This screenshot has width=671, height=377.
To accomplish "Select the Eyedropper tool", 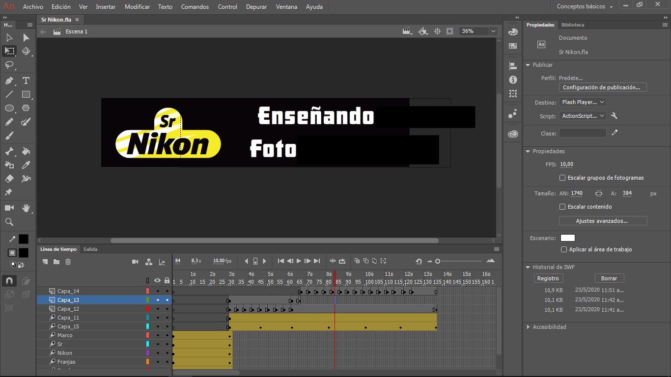I will pos(26,165).
